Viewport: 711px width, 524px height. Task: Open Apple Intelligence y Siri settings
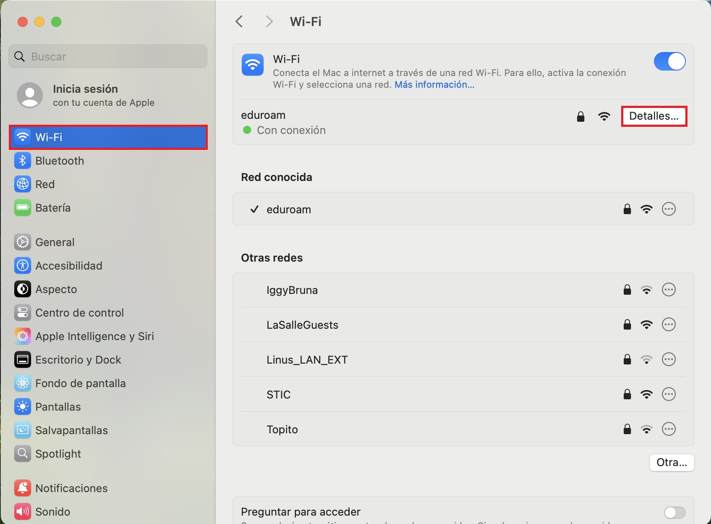click(x=94, y=336)
